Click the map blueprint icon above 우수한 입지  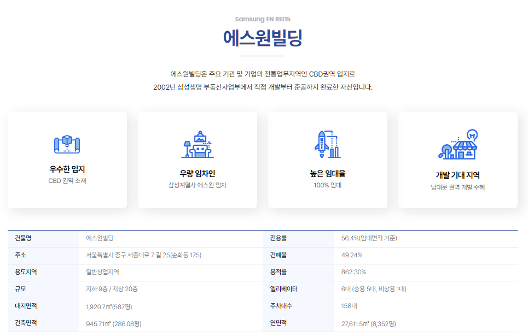[67, 144]
